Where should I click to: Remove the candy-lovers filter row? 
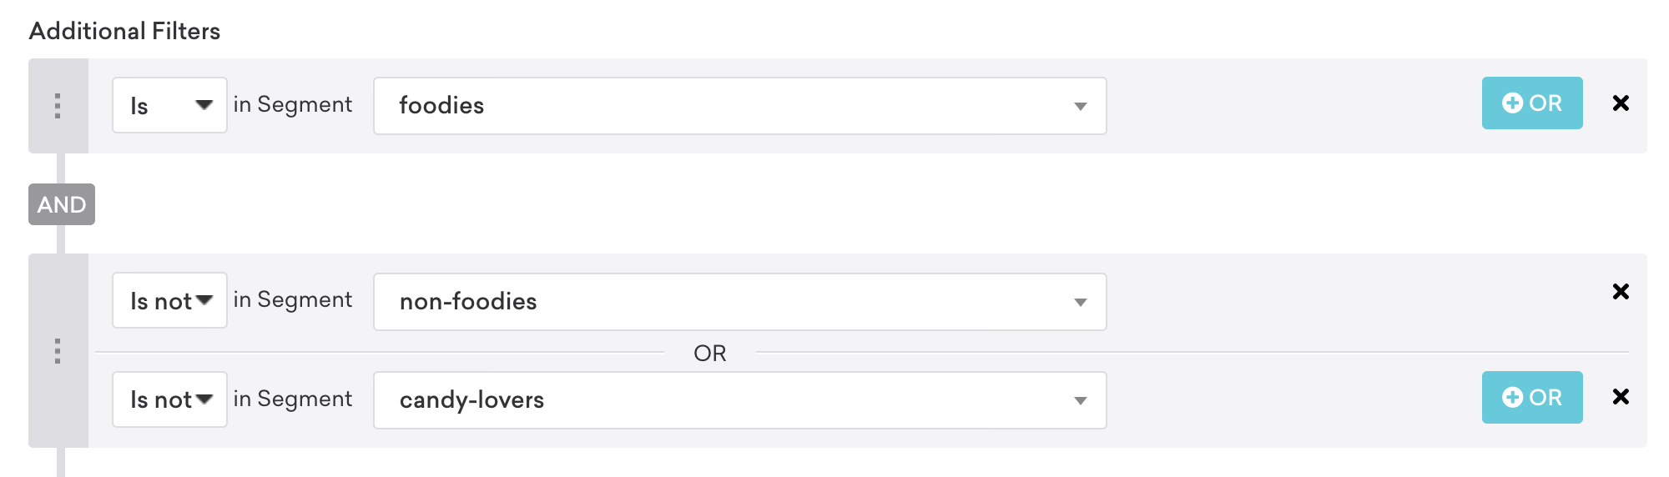1621,396
